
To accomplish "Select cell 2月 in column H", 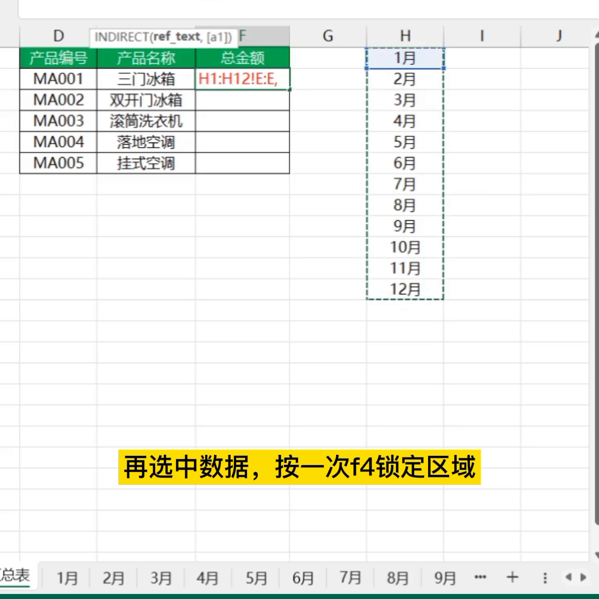I will [x=405, y=79].
